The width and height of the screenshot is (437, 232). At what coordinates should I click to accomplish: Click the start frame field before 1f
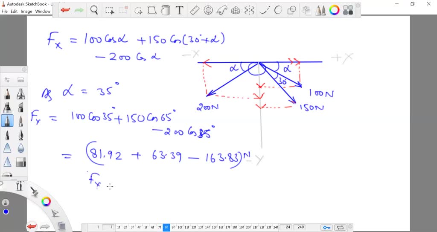(108, 227)
